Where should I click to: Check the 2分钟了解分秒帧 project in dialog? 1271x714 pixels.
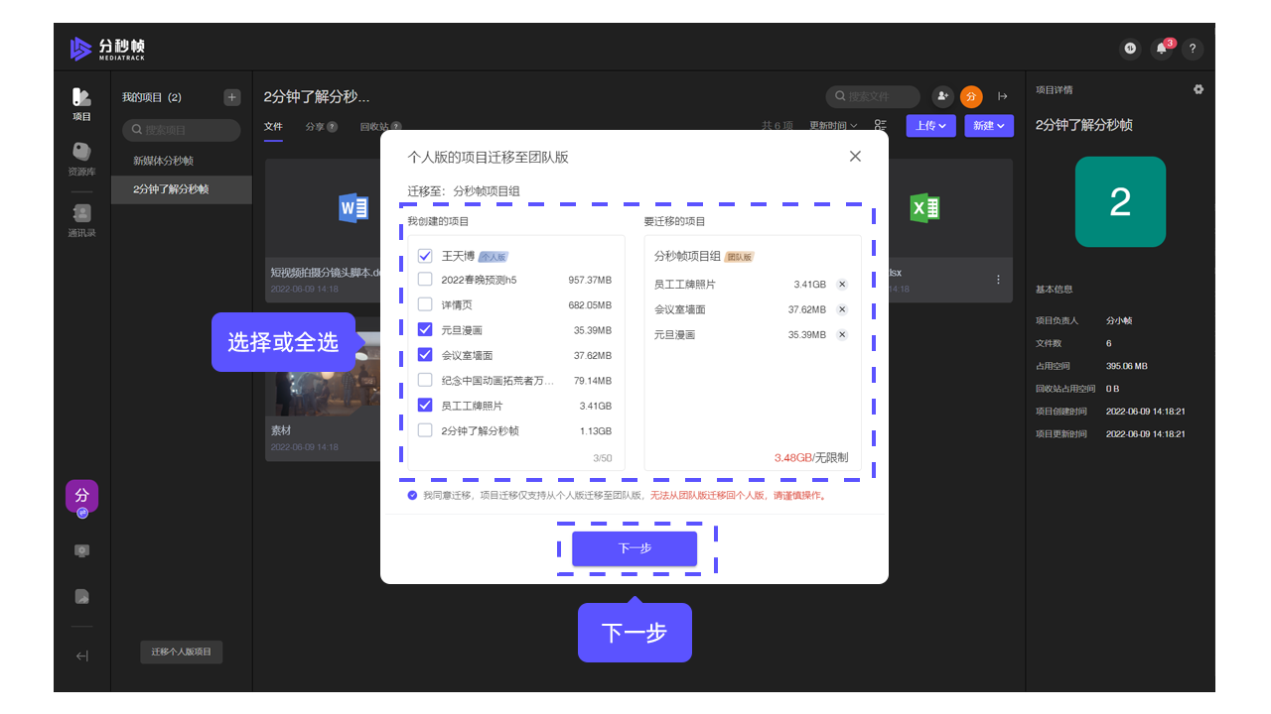425,430
